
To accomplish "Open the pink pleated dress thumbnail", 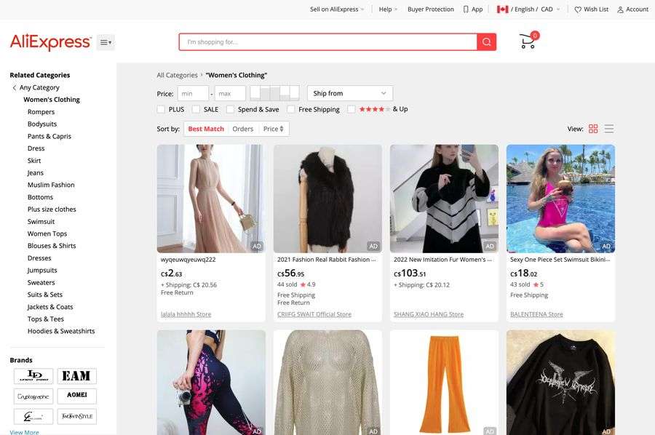I will (x=211, y=199).
